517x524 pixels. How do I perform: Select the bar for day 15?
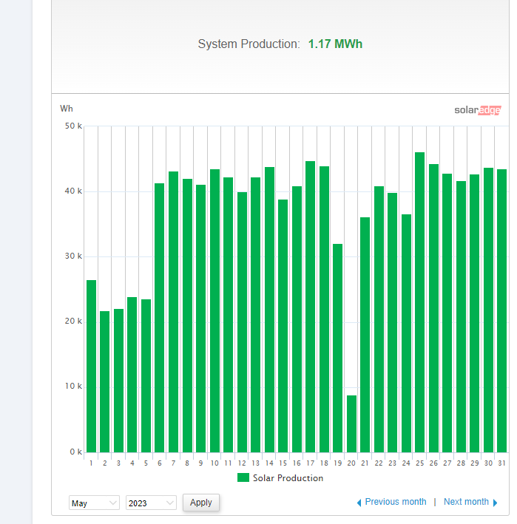pyautogui.click(x=283, y=326)
